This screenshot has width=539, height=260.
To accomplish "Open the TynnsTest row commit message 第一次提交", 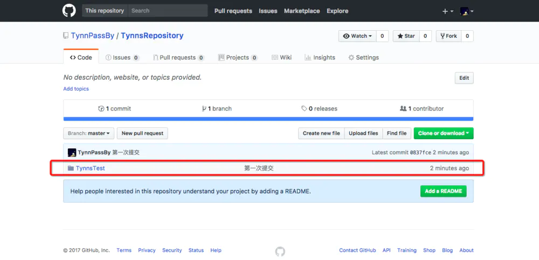I will pyautogui.click(x=259, y=168).
